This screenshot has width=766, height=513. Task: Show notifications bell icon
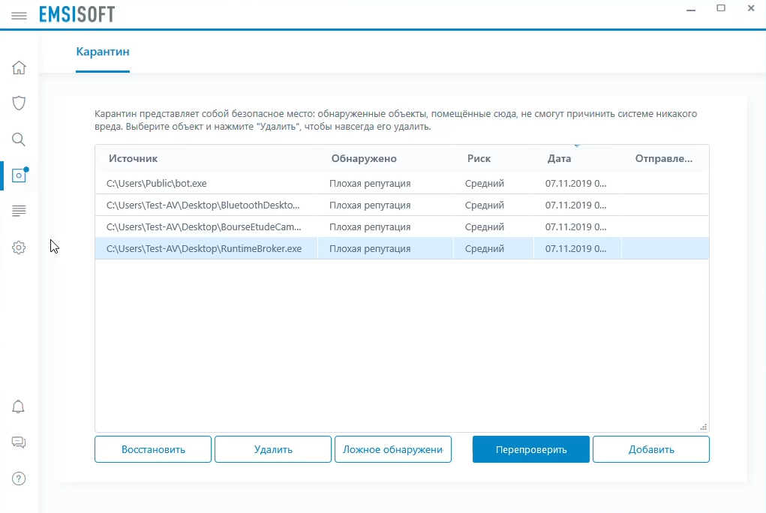coord(20,407)
